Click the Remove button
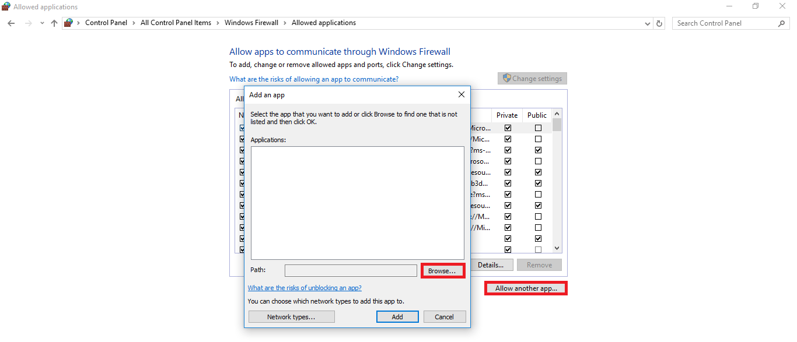The image size is (797, 342). click(539, 265)
